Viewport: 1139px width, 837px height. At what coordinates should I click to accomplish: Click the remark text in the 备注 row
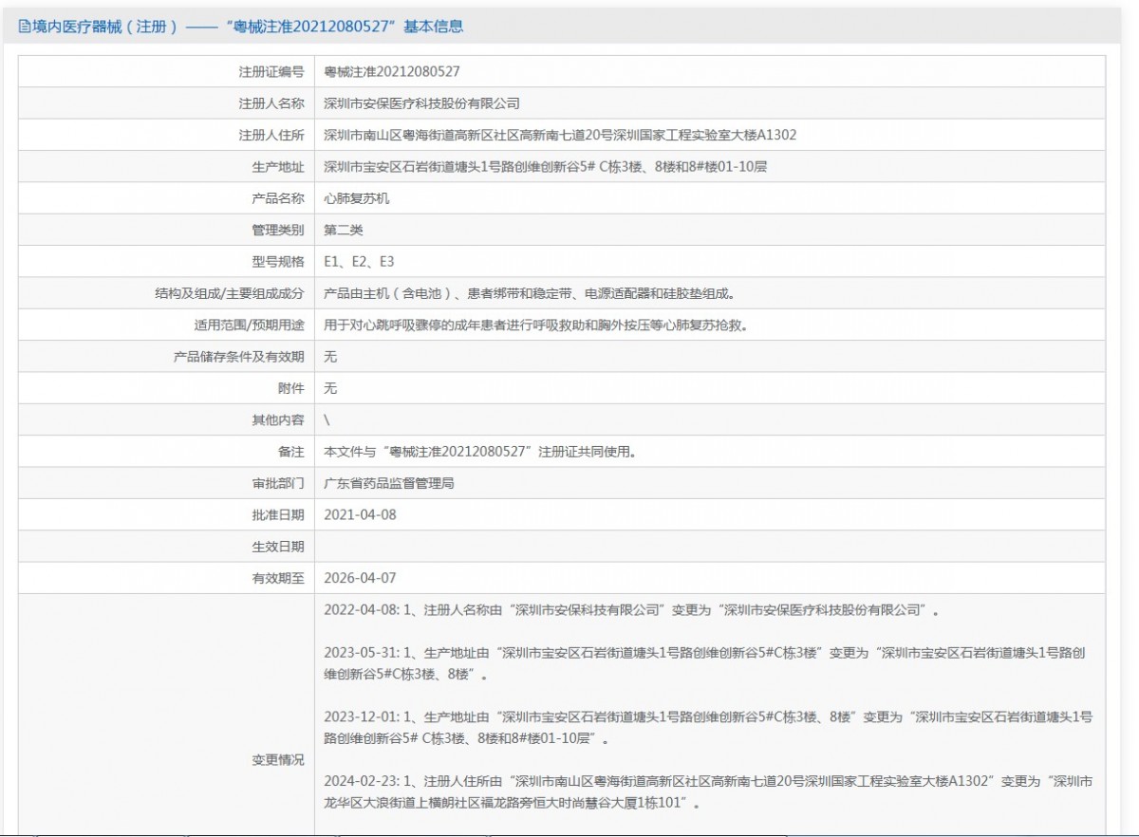click(x=479, y=452)
